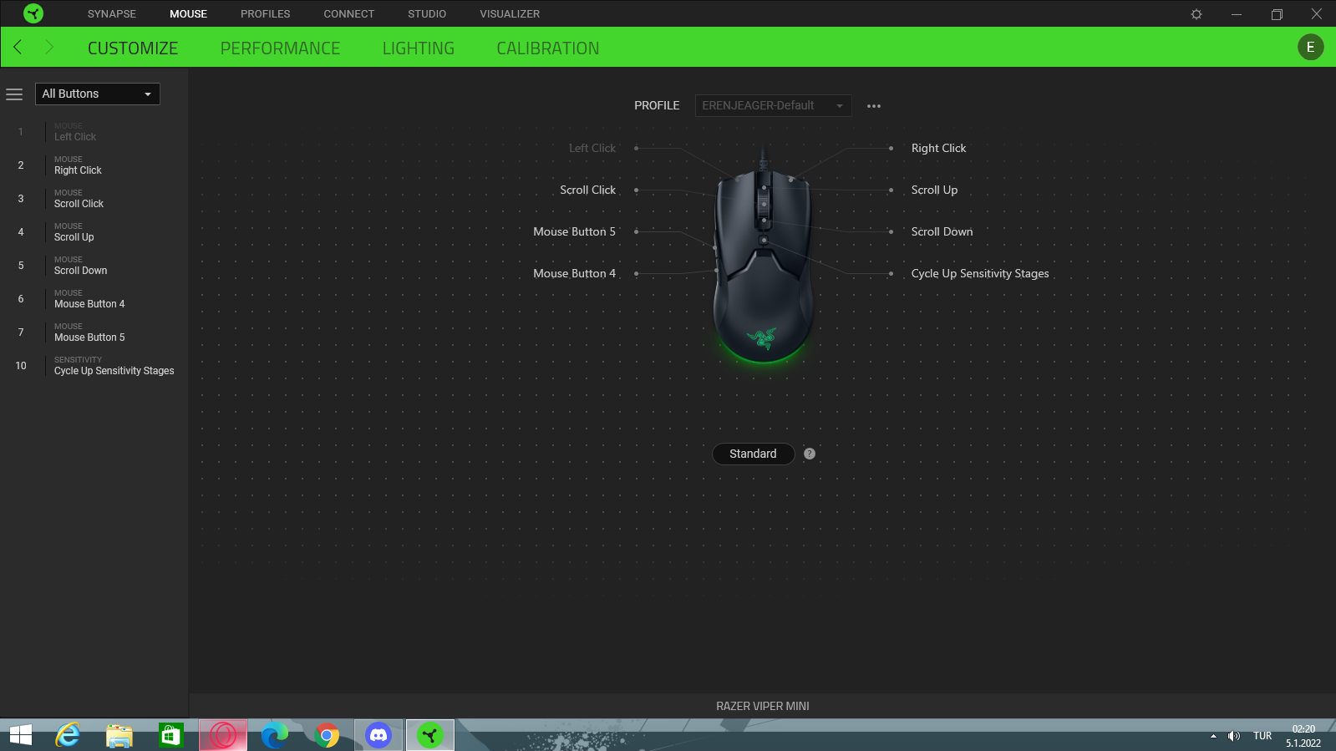Open the PROFILES tab
Viewport: 1336px width, 751px height.
tap(266, 14)
